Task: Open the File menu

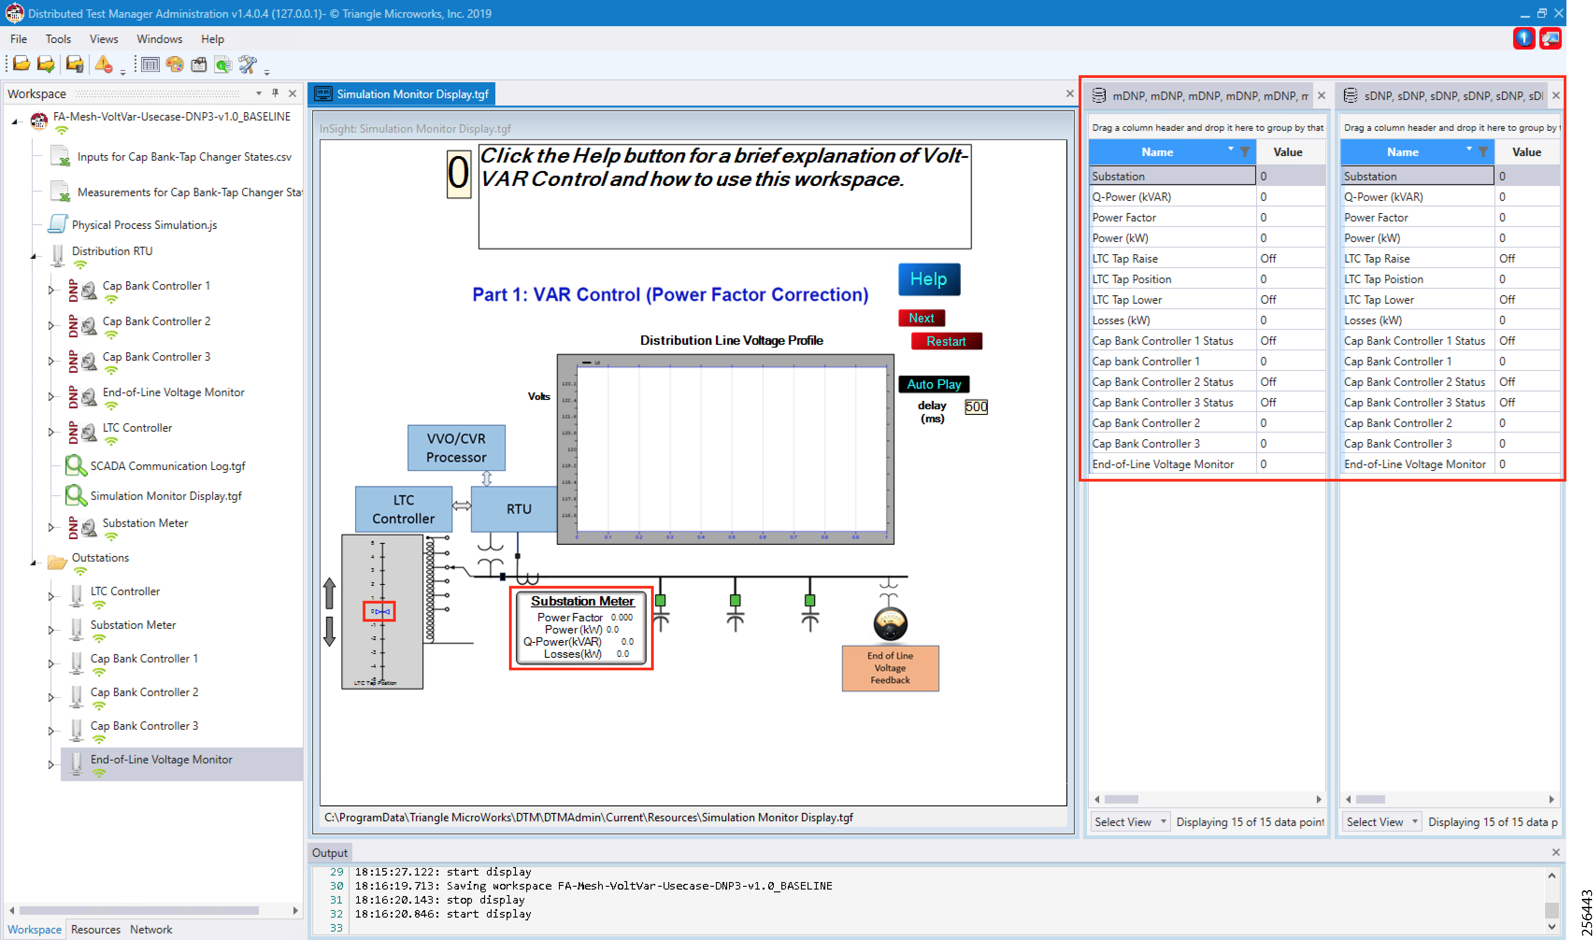Action: click(x=18, y=39)
